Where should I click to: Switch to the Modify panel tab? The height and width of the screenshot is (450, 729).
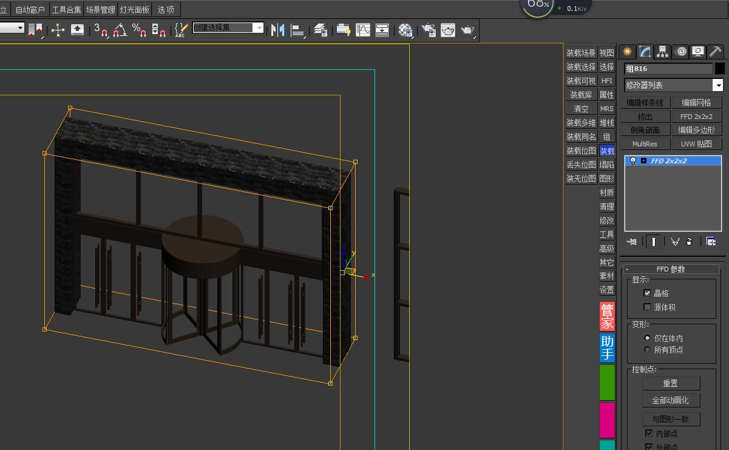click(x=645, y=52)
